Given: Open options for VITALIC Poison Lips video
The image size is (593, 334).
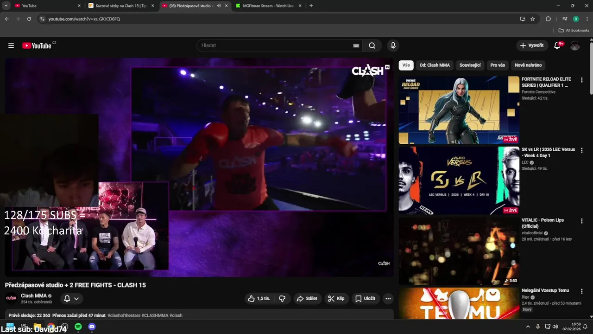Looking at the screenshot, I should (582, 221).
